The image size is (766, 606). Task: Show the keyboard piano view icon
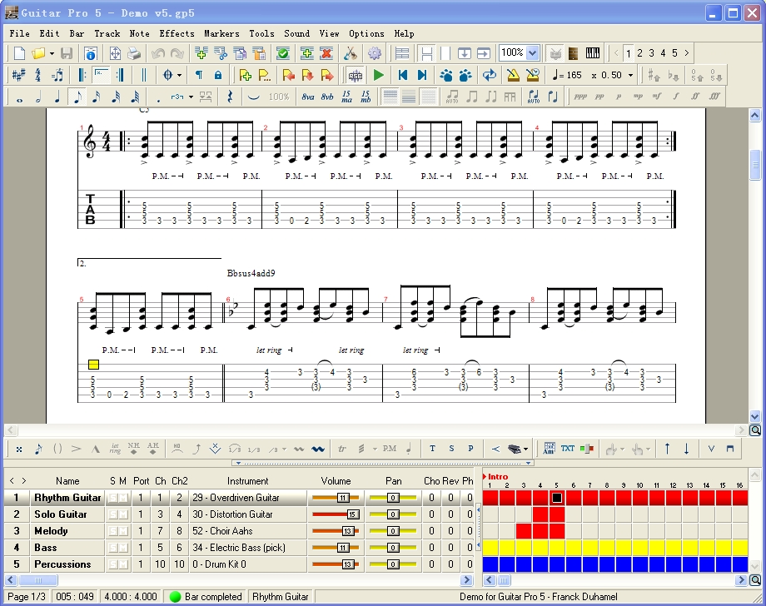(x=593, y=53)
